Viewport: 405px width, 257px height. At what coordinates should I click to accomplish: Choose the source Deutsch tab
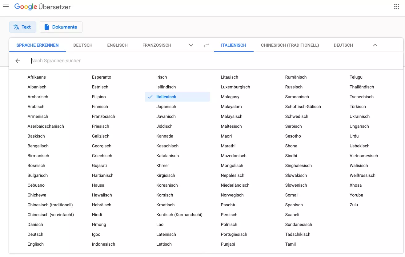[83, 45]
